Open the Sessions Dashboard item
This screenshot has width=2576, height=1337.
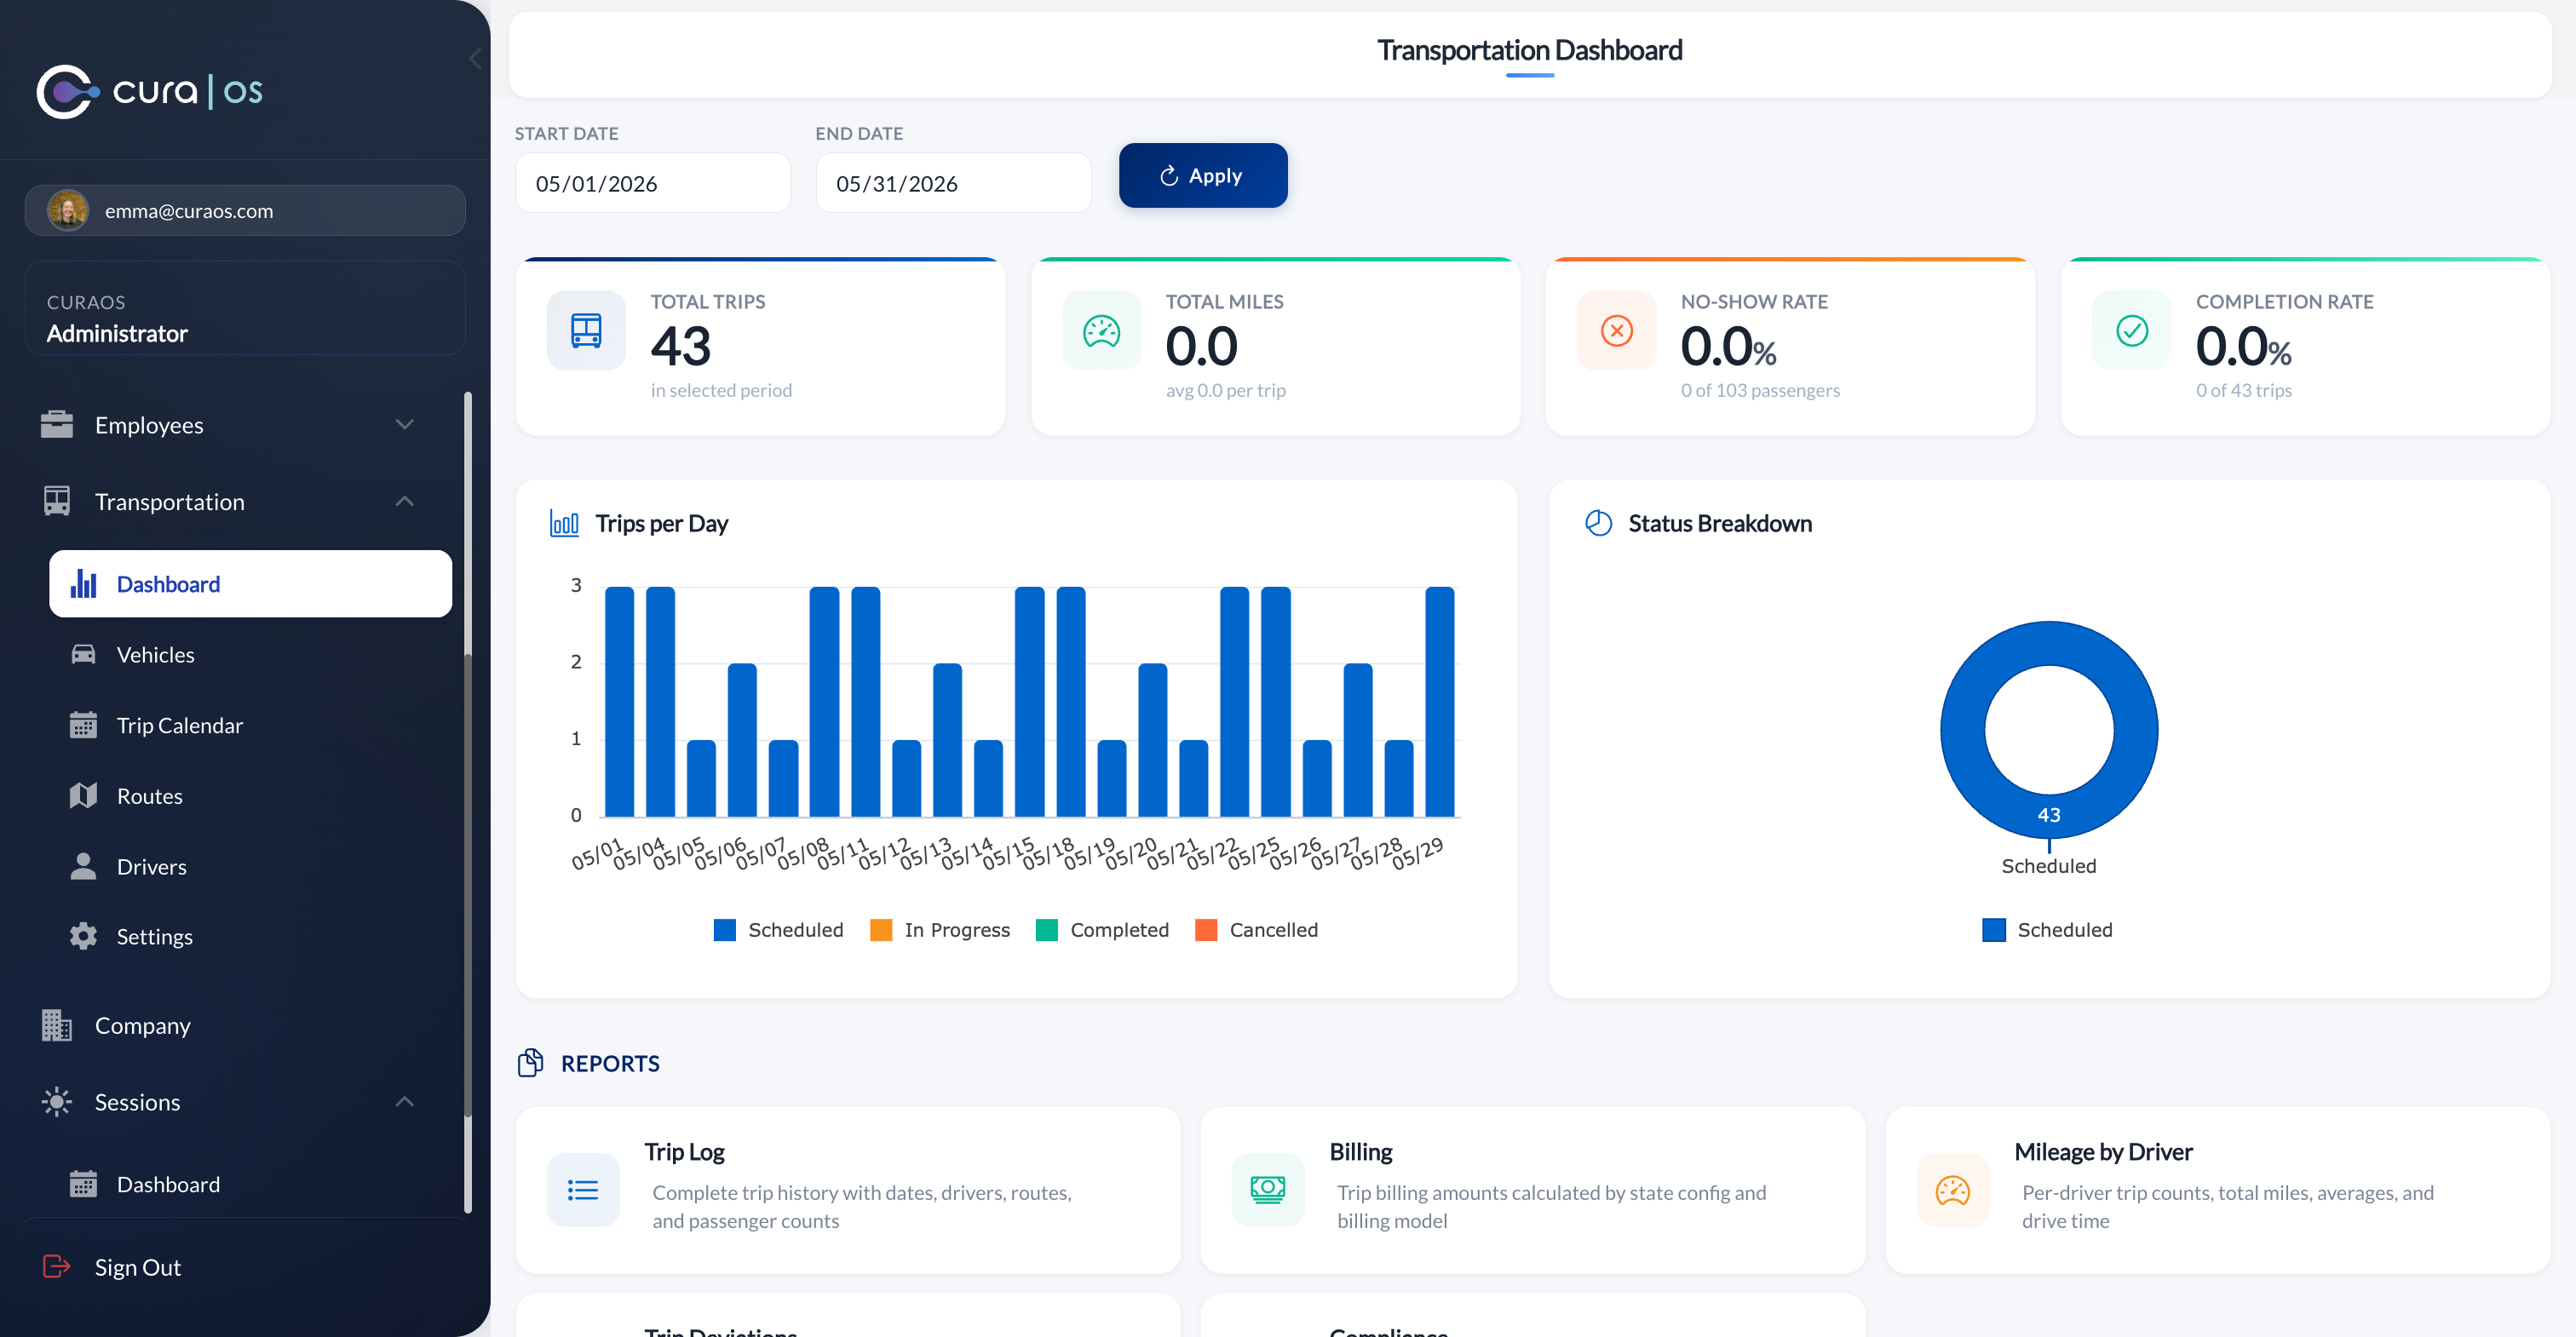pyautogui.click(x=250, y=1184)
